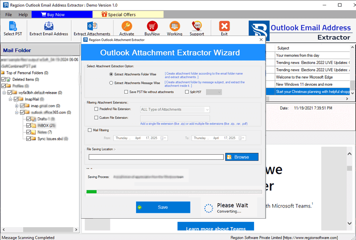Collapse the outlook.office365.com tree node
The height and width of the screenshot is (240, 356).
point(16,112)
